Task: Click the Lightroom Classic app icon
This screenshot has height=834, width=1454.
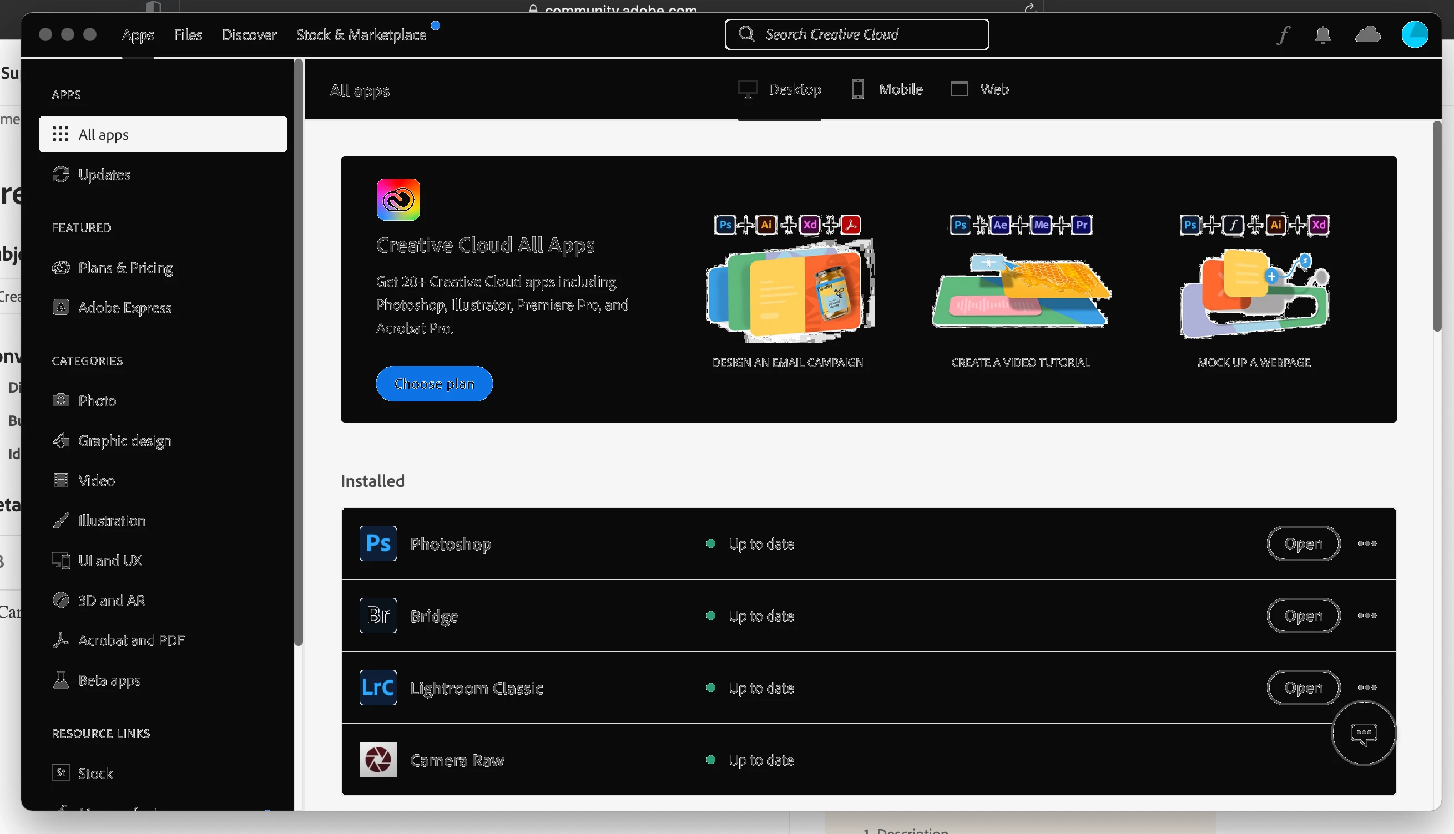Action: point(378,688)
